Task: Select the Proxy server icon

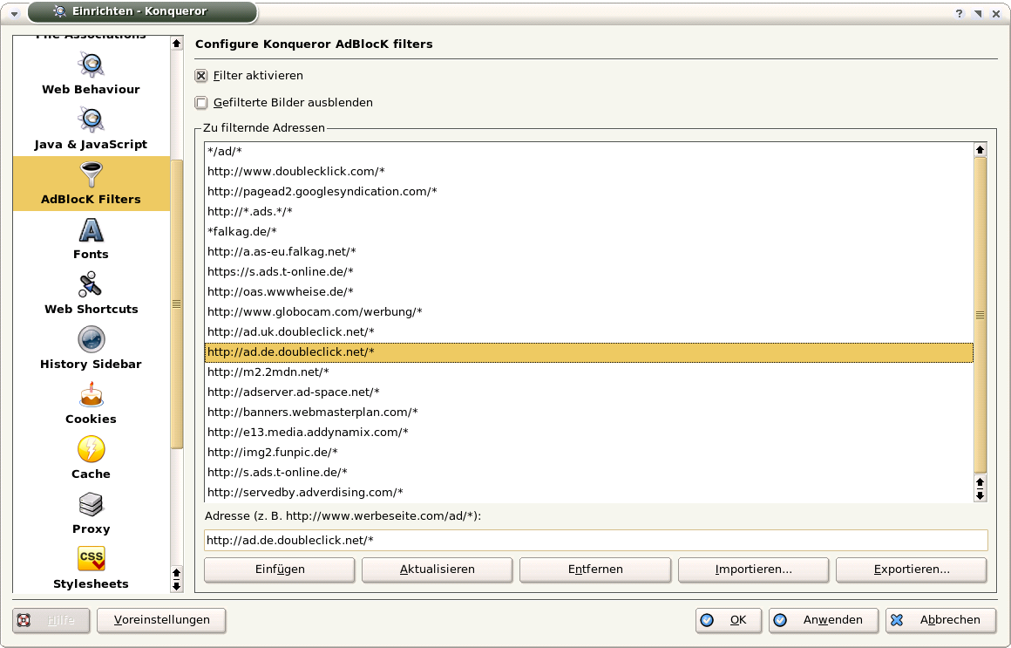Action: [x=91, y=504]
